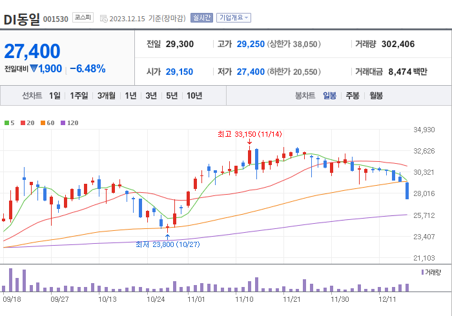This screenshot has width=452, height=316.
Task: Switch to 일봉 daily candle chart
Action: 329,95
